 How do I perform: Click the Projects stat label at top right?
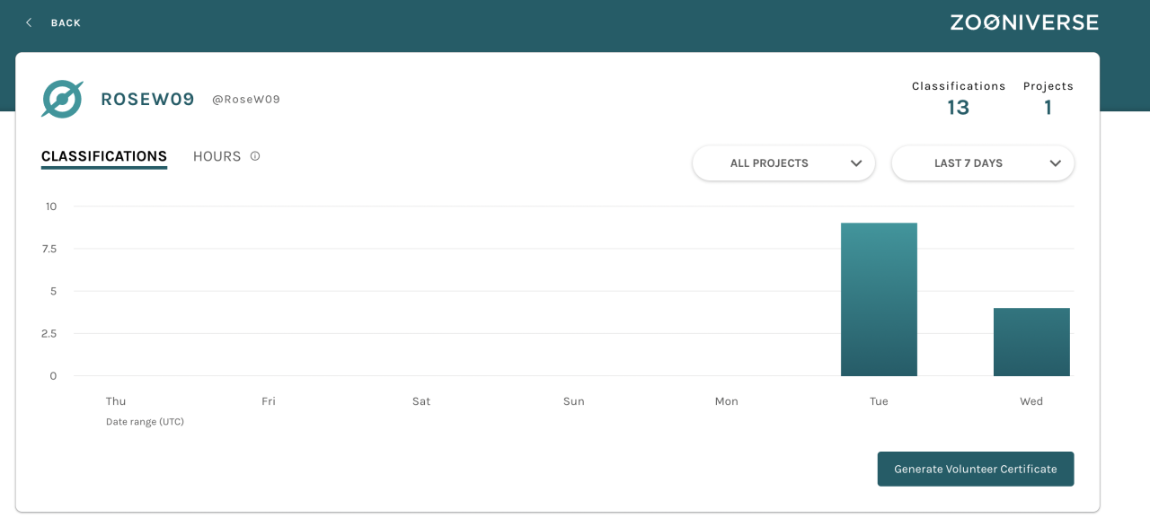click(x=1048, y=86)
